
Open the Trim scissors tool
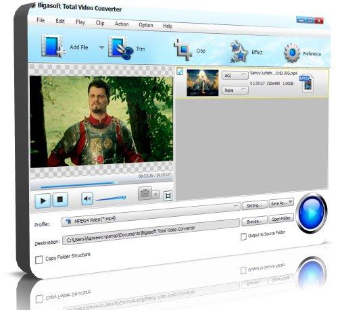(x=120, y=49)
